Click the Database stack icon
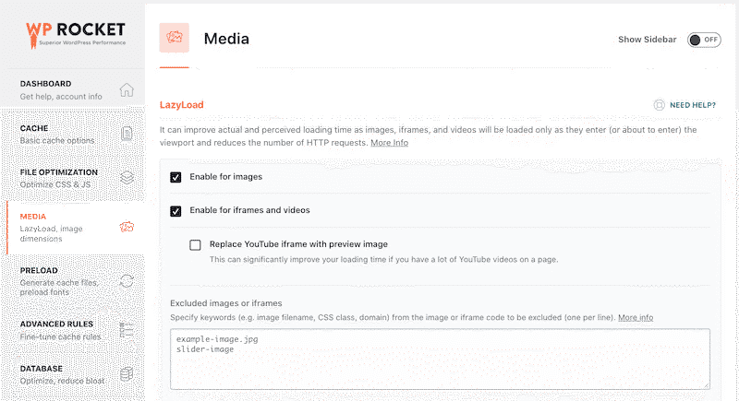 pos(127,374)
